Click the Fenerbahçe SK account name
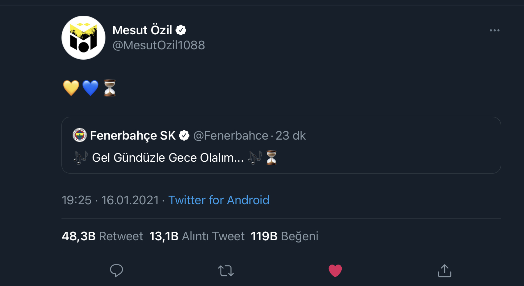 click(x=133, y=136)
